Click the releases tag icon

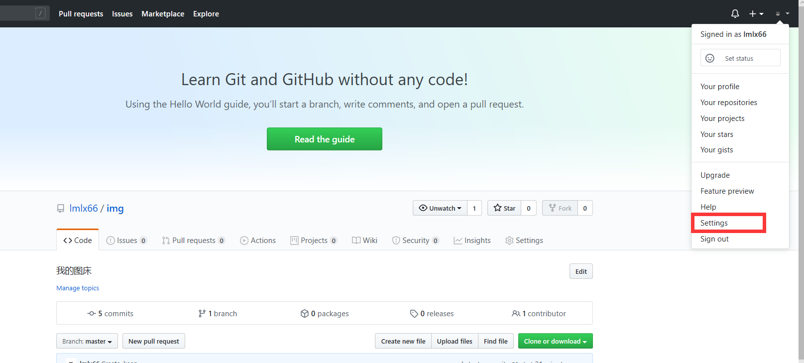[x=414, y=314]
